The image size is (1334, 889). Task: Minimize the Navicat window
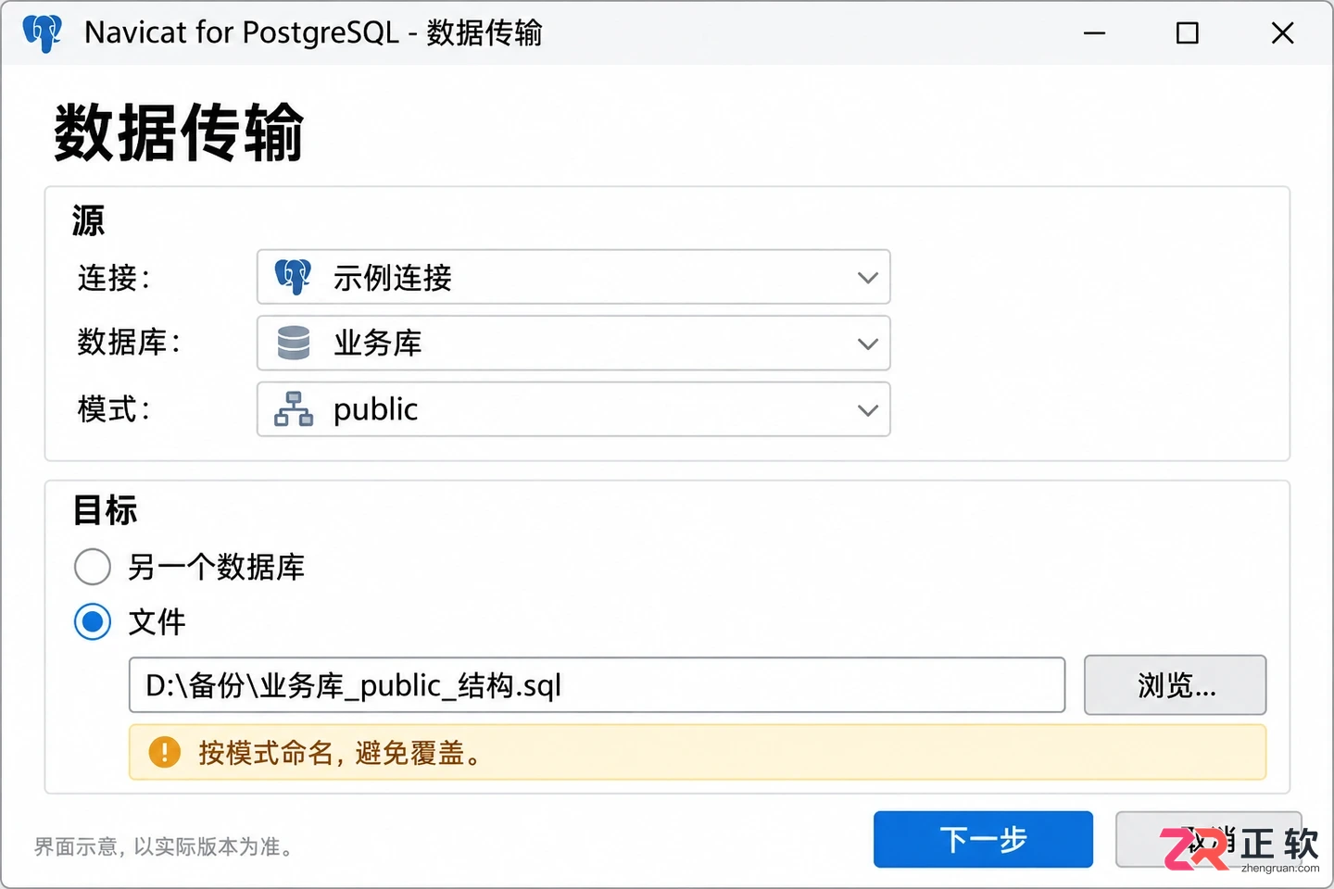point(1095,33)
